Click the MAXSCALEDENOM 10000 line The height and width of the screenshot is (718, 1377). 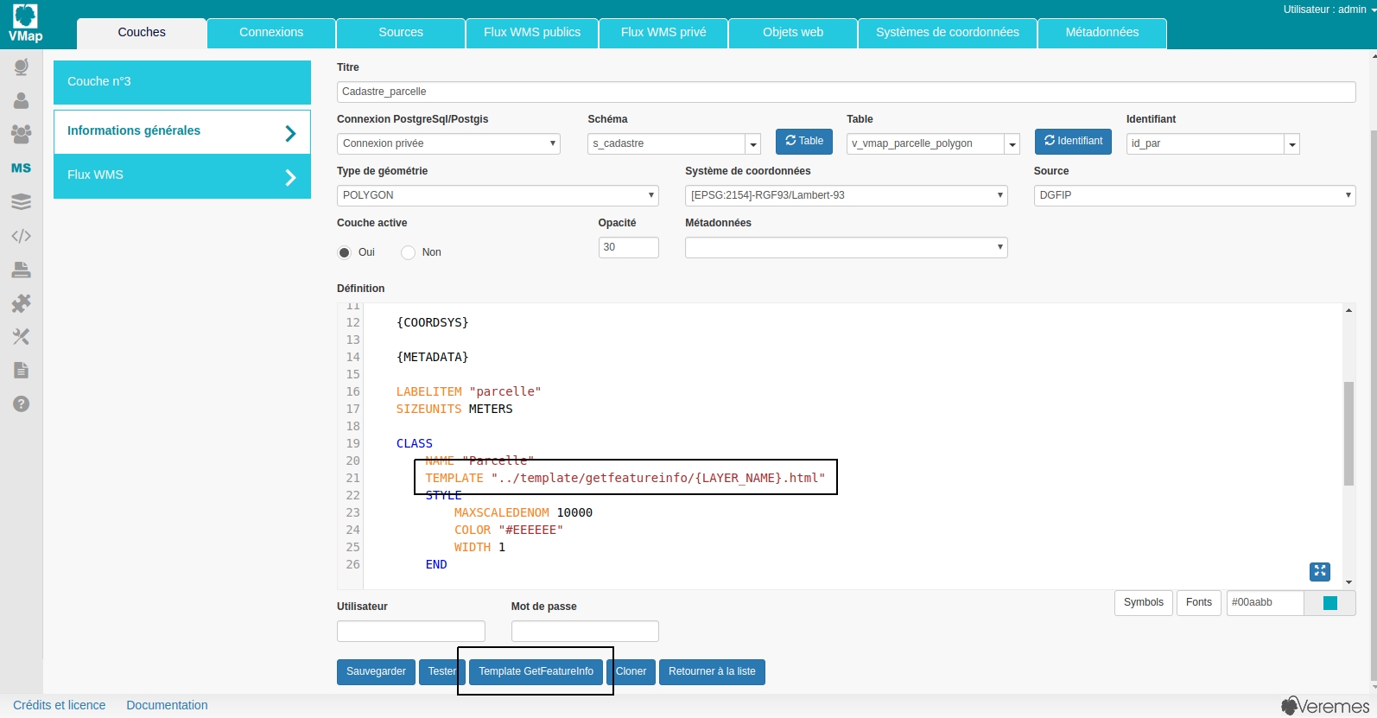[x=524, y=513]
